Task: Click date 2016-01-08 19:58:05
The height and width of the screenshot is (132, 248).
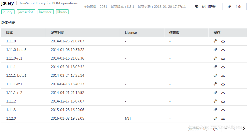Action: (67, 118)
